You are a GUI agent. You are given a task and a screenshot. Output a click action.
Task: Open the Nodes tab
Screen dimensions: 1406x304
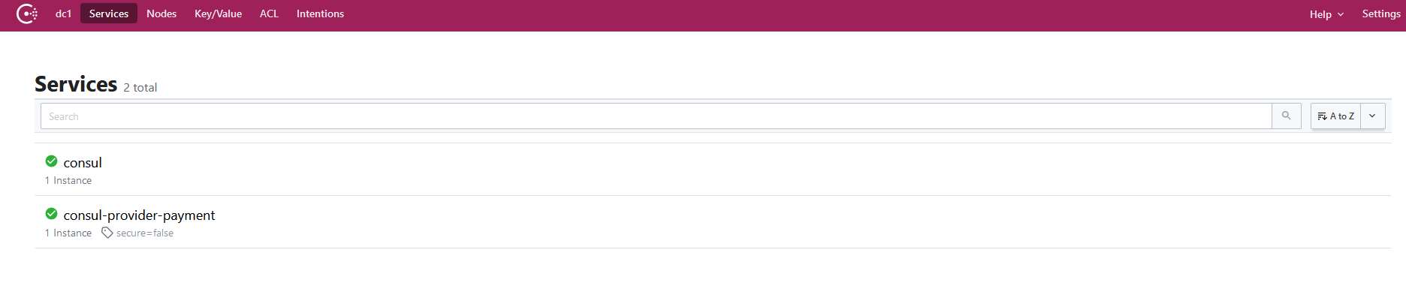(x=161, y=14)
